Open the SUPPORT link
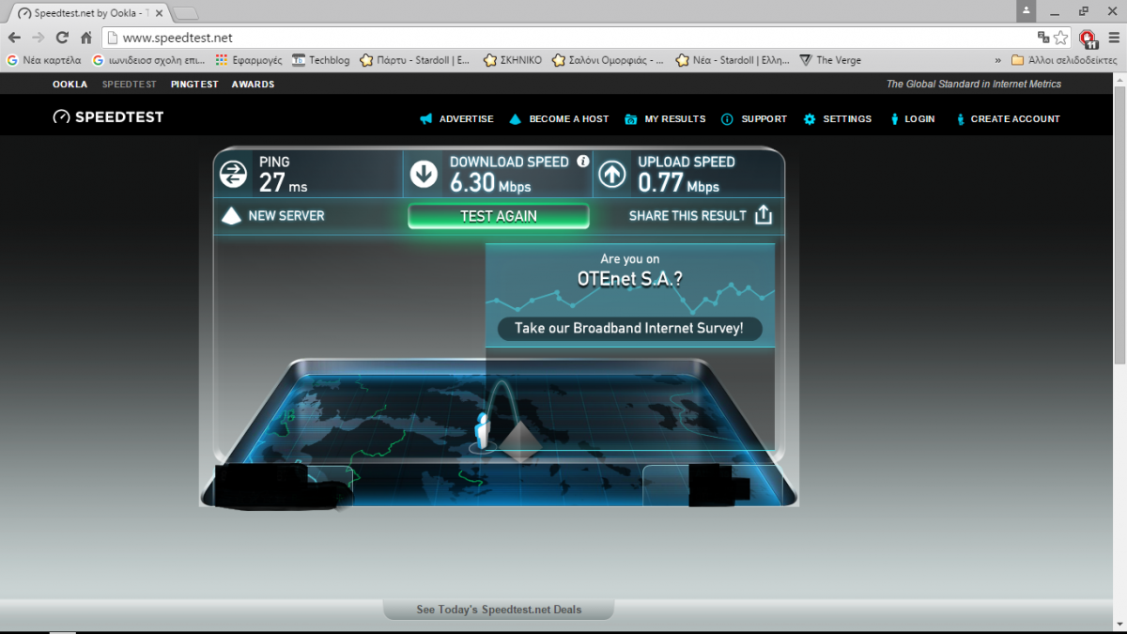Screen dimensions: 1127x634 click(x=764, y=119)
